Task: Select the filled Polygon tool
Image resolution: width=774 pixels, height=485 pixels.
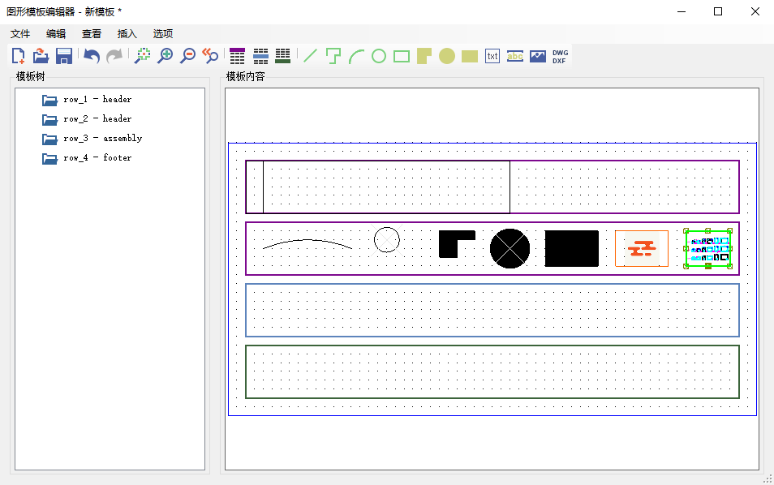Action: pyautogui.click(x=424, y=56)
